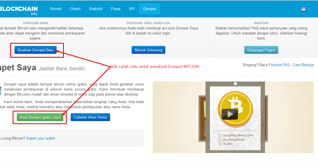
Task: Click the green Buat Dompet gratis saya button
Action: pyautogui.click(x=40, y=117)
